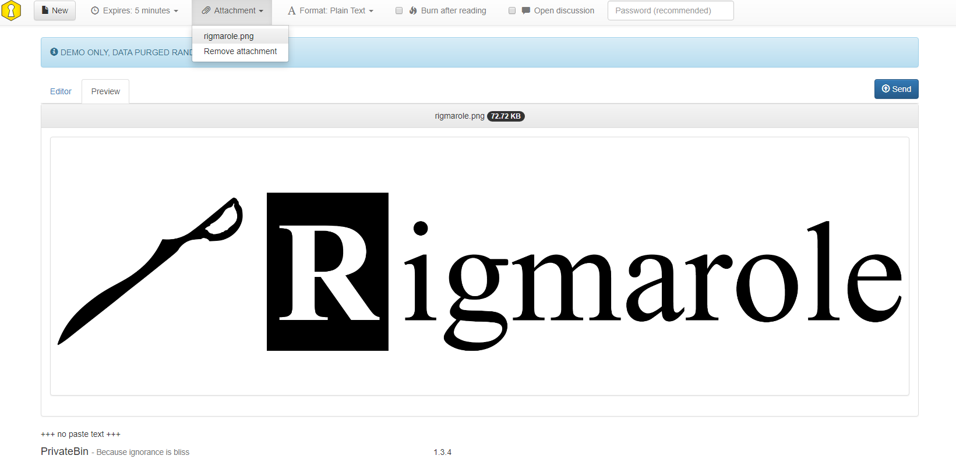This screenshot has height=459, width=956.
Task: Enable the Open discussion checkbox
Action: [512, 10]
